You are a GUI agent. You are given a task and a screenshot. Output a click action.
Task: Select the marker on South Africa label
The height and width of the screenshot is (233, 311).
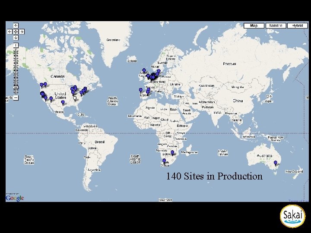[164, 161]
